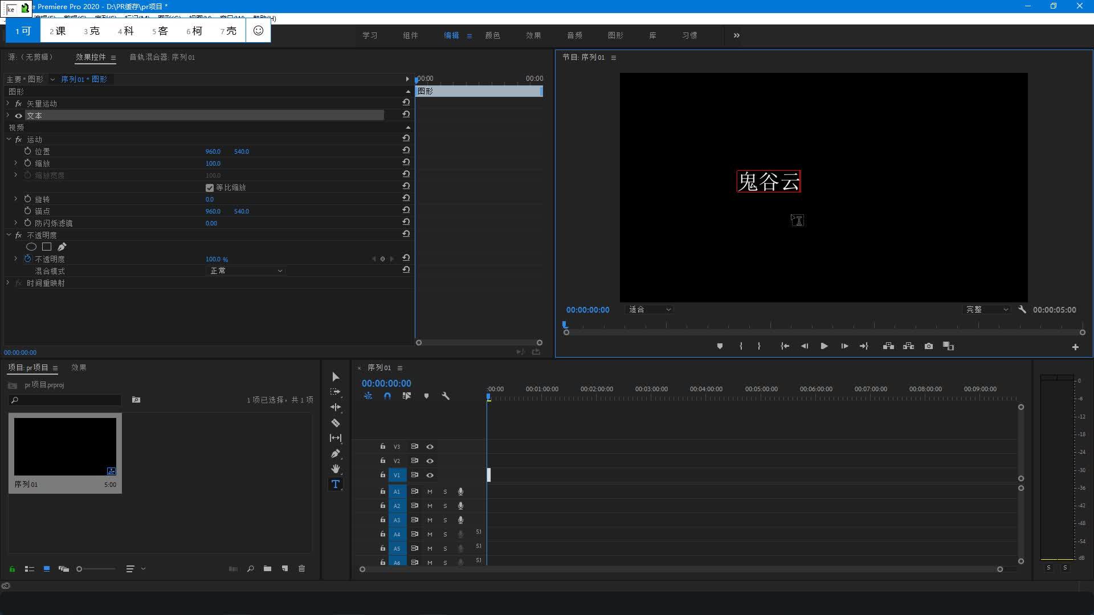
Task: Select the Type tool
Action: [336, 484]
